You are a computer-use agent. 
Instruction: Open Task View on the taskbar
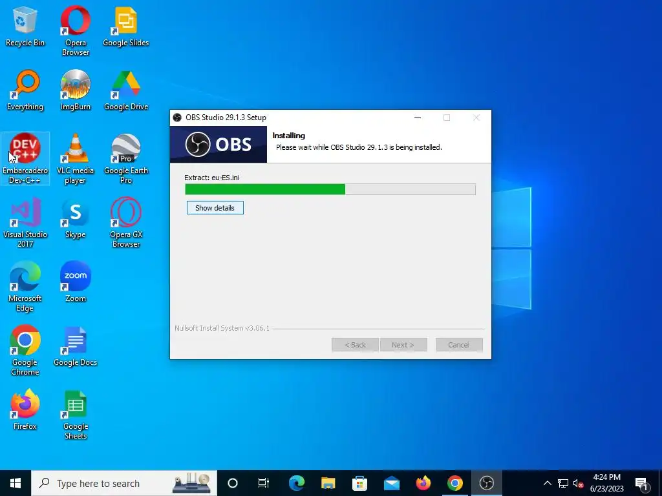pyautogui.click(x=264, y=483)
